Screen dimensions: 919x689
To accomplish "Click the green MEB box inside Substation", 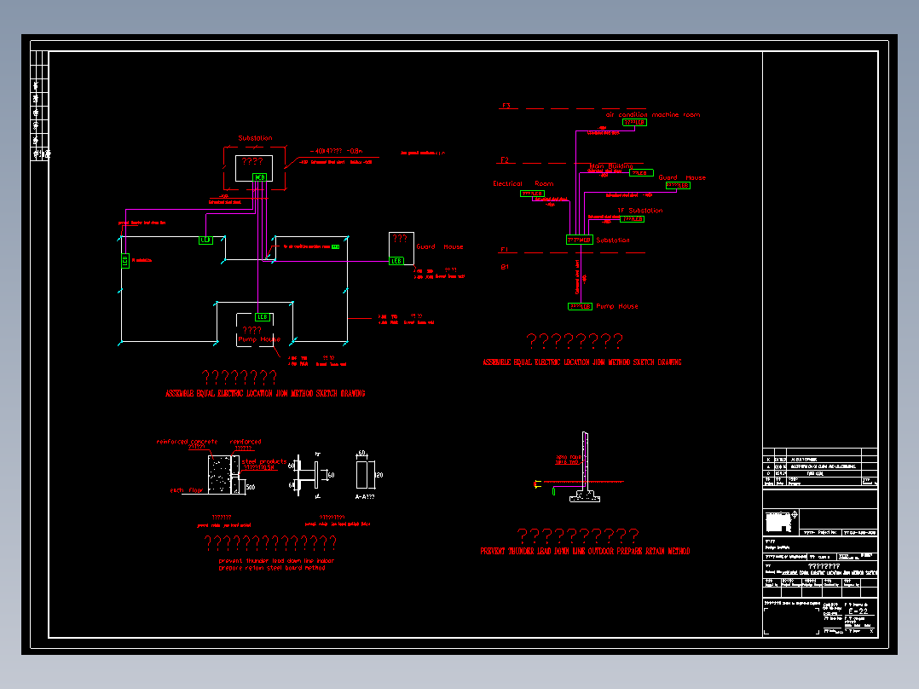I will tap(260, 177).
